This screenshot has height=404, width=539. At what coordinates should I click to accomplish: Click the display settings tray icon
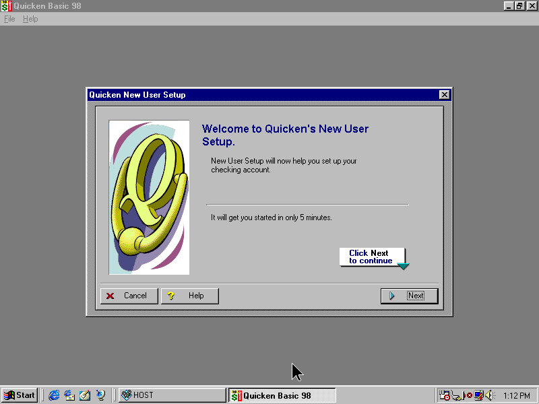pos(478,395)
